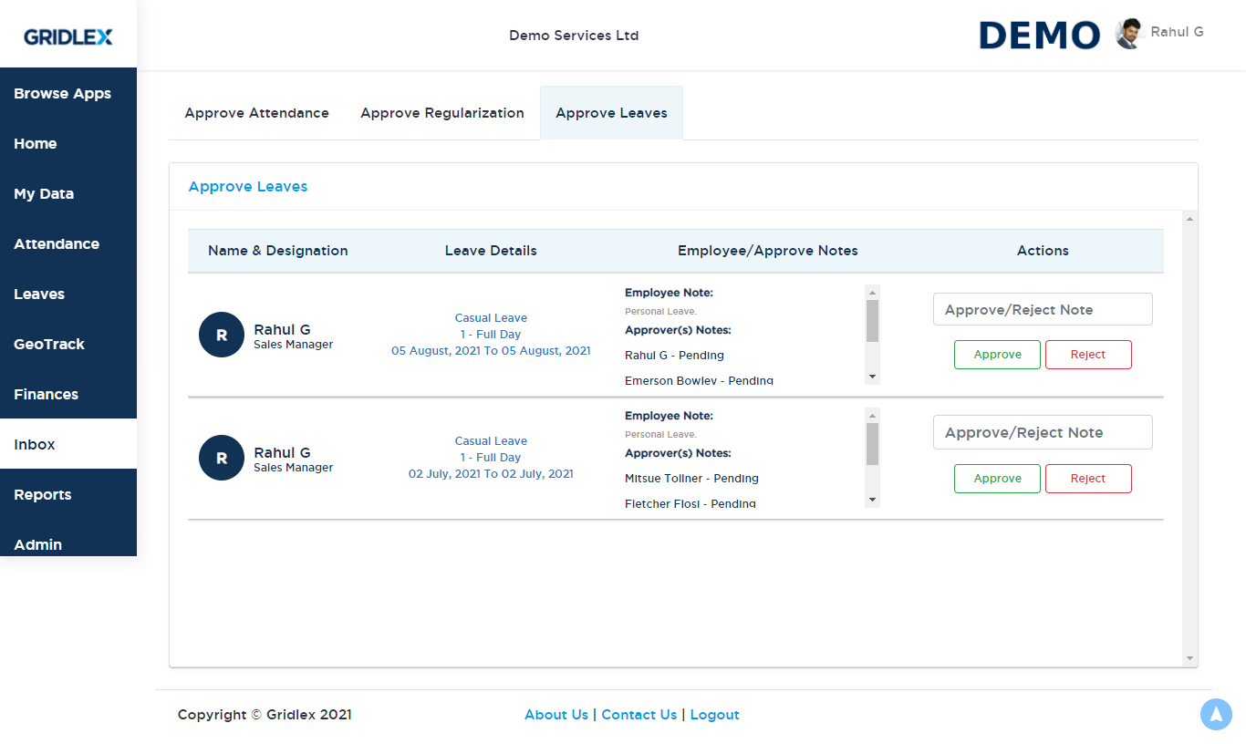Switch to Approve Regularization tab
Image resolution: width=1246 pixels, height=744 pixels.
[x=442, y=113]
